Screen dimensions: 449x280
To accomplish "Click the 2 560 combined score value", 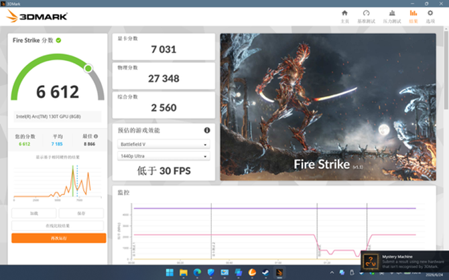I will [x=164, y=108].
